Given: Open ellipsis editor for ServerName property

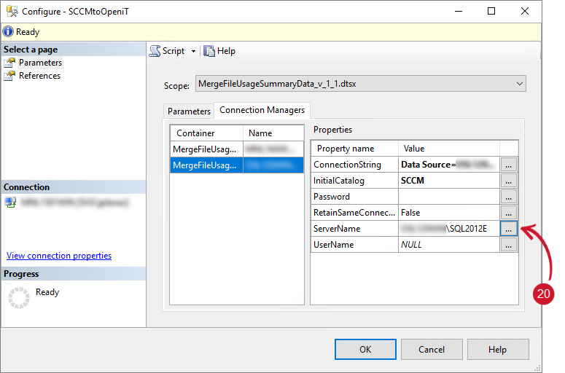Looking at the screenshot, I should tap(508, 229).
